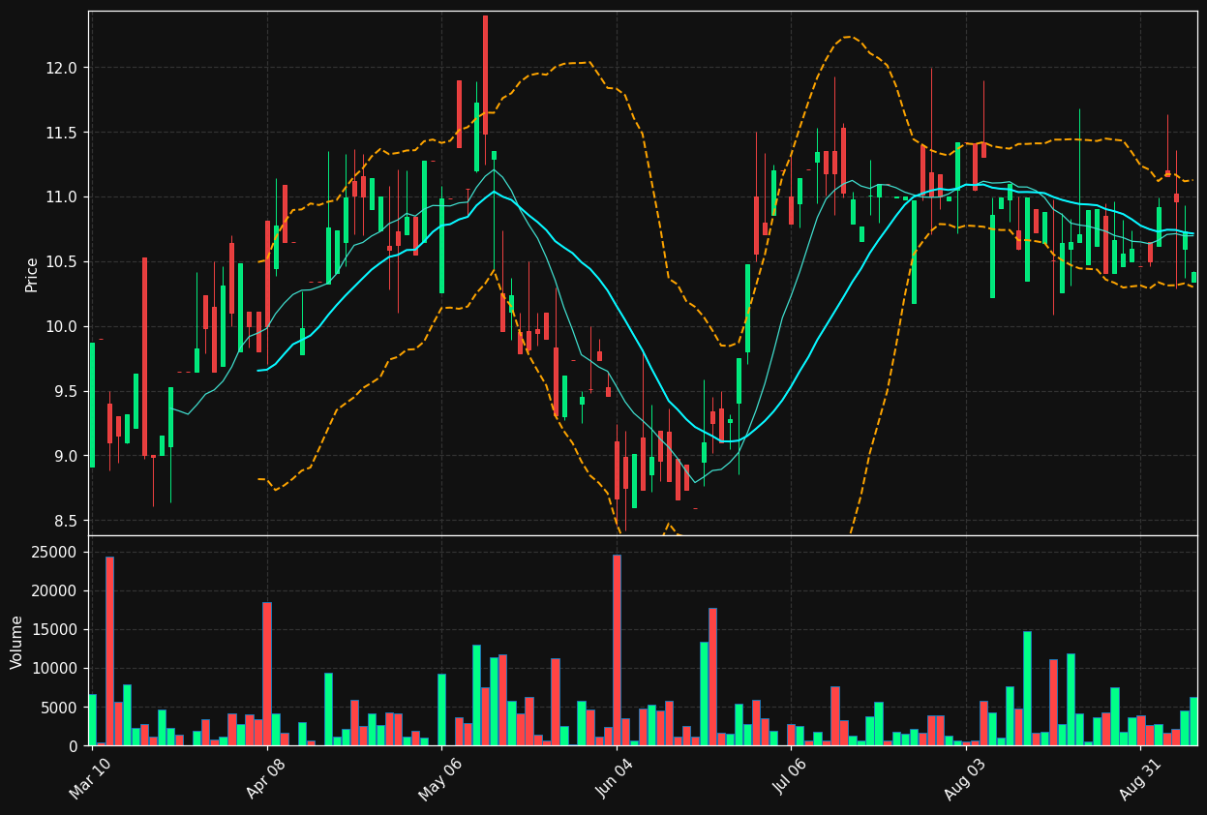1207x815 pixels.
Task: Click the Mar 10 date label
Action: click(90, 777)
